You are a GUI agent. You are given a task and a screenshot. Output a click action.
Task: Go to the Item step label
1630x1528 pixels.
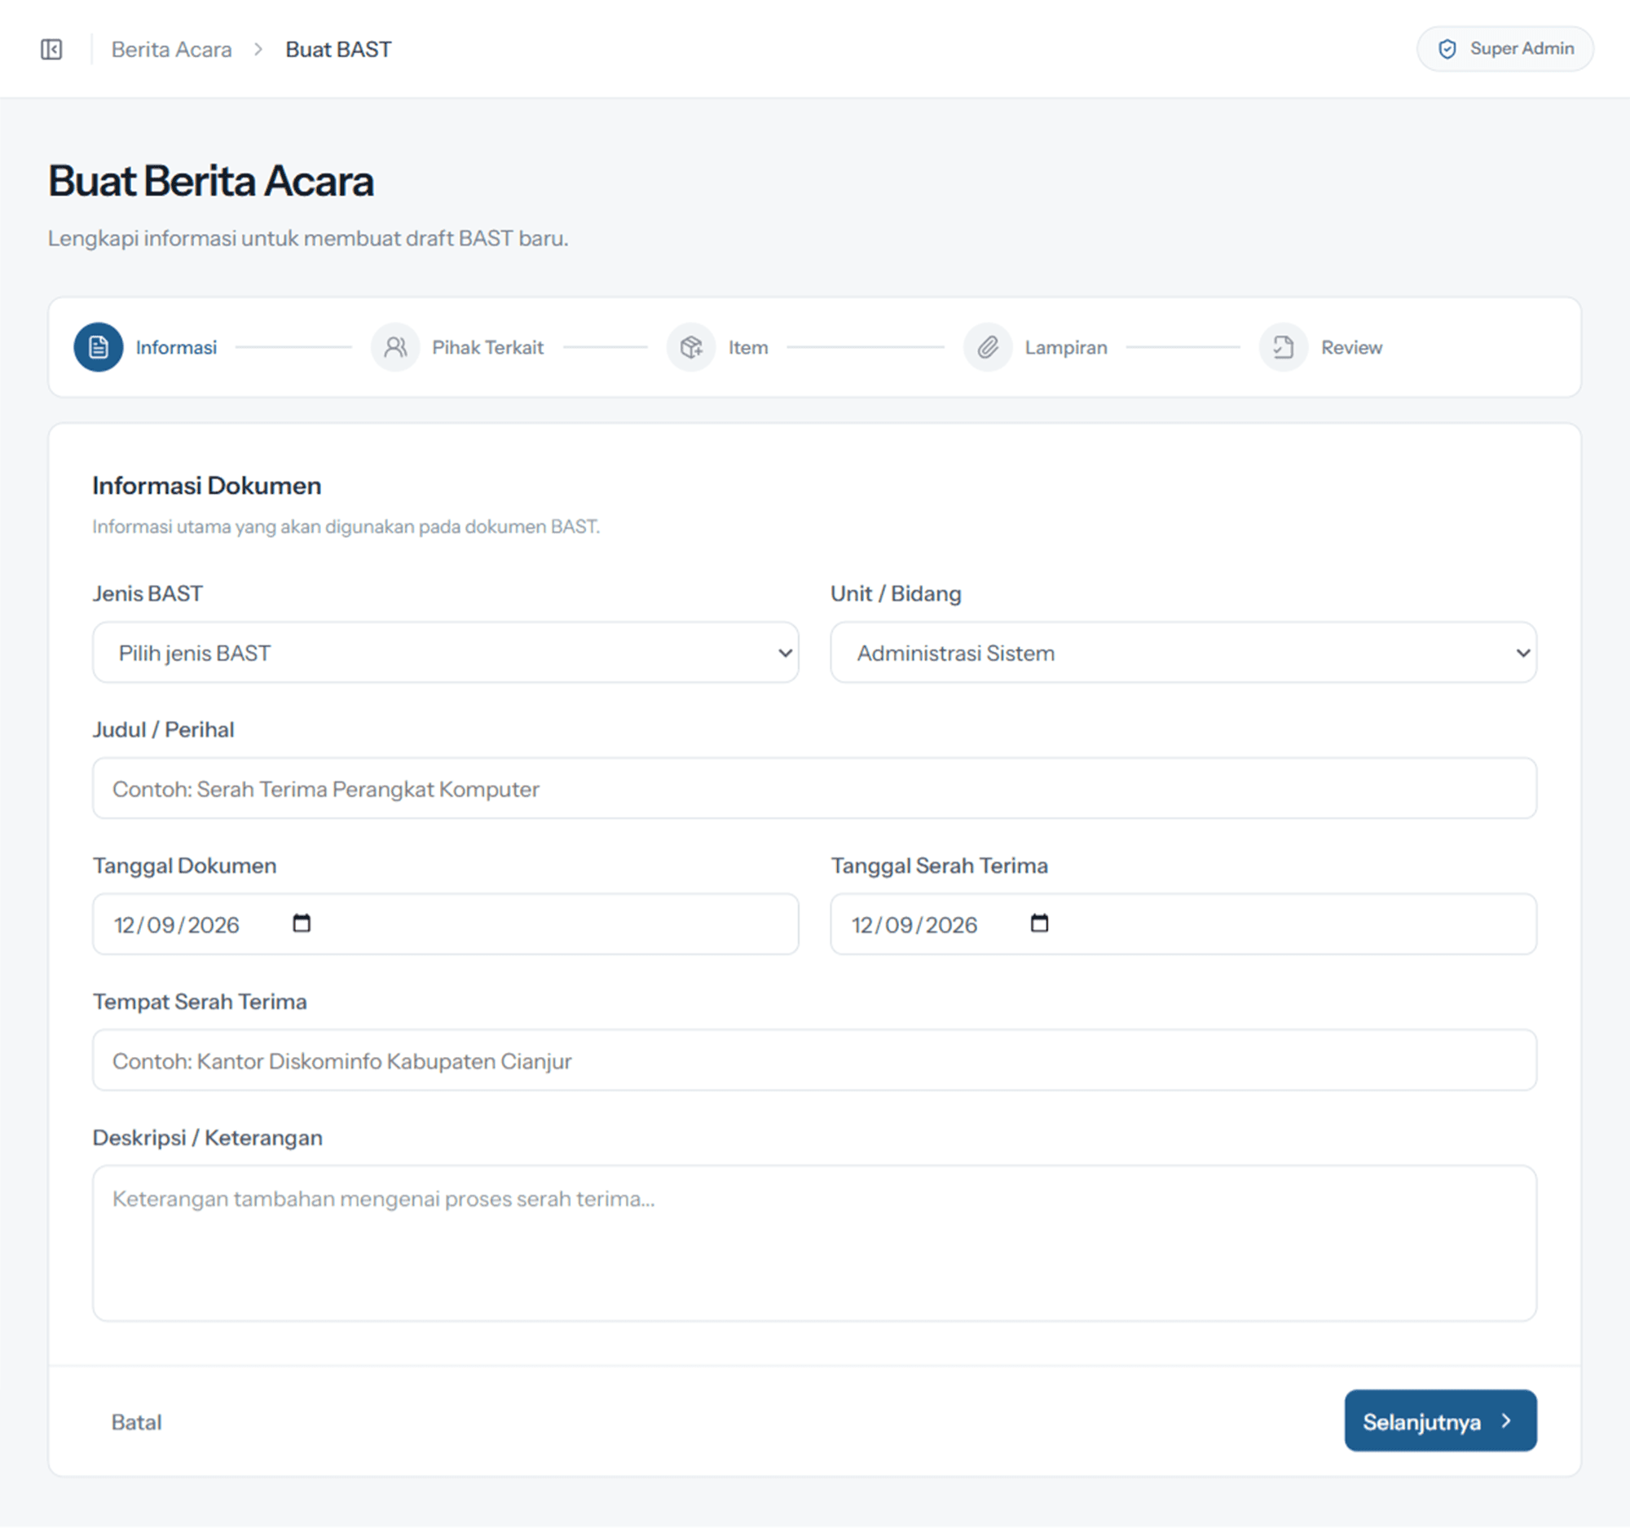pyautogui.click(x=748, y=348)
